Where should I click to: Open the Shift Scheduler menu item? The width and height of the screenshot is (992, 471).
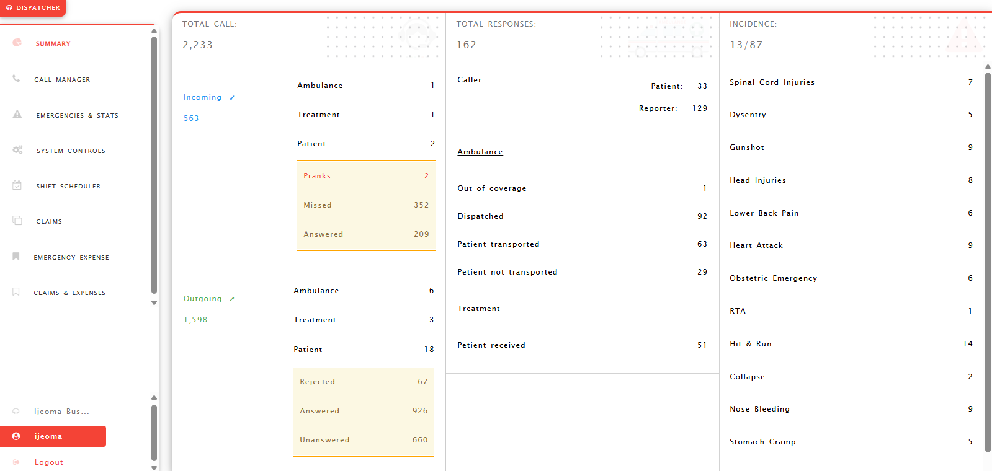(x=68, y=187)
